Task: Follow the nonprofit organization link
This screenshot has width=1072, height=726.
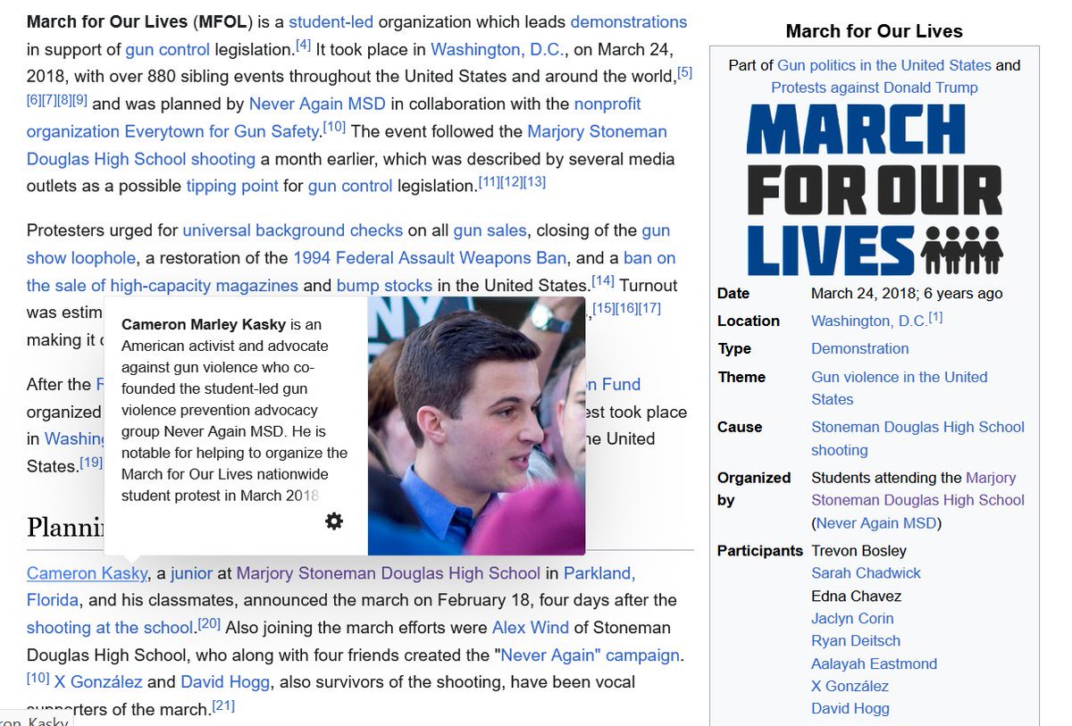Action: pos(334,118)
